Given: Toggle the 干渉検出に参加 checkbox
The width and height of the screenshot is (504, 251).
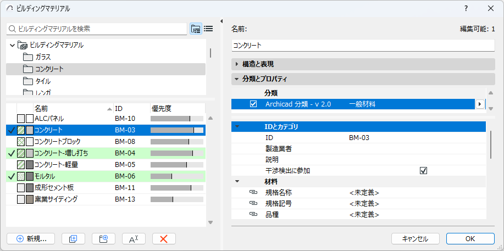Looking at the screenshot, I should 423,170.
